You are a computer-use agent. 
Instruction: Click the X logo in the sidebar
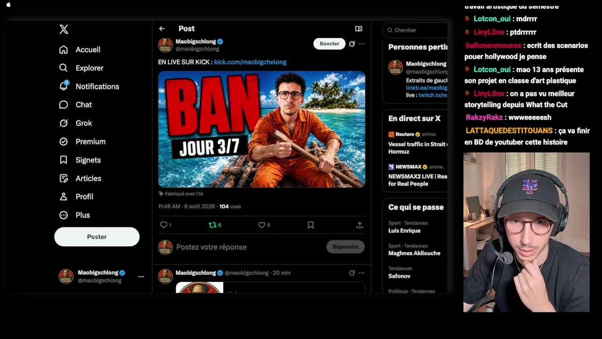click(64, 29)
